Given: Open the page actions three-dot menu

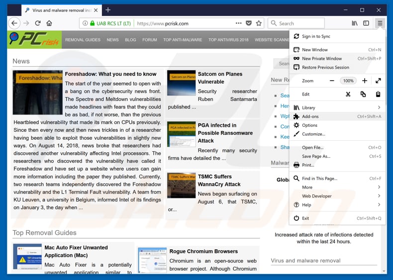Looking at the screenshot, I should (x=239, y=23).
